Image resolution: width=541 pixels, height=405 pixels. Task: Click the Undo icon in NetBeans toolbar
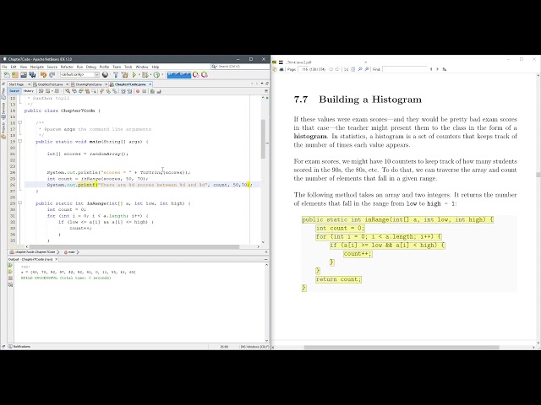tap(43, 75)
